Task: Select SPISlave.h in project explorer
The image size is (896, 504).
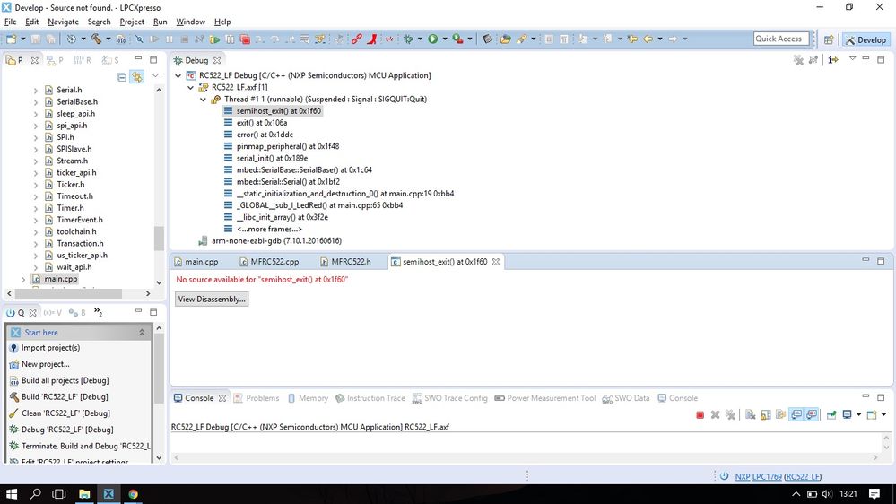Action: 74,149
